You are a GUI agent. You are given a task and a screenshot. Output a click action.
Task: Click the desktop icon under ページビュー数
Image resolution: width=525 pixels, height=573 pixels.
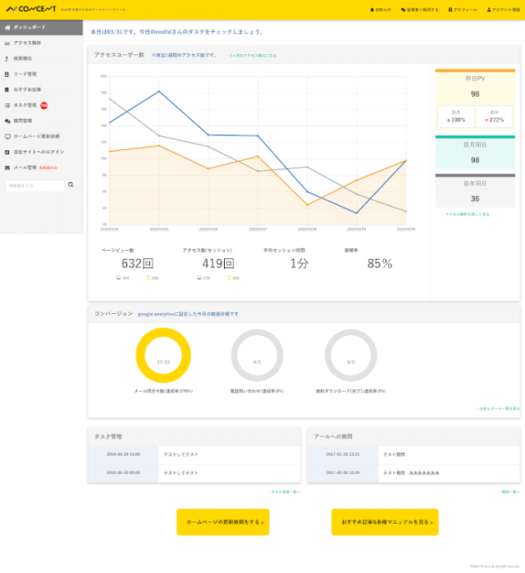(x=118, y=278)
